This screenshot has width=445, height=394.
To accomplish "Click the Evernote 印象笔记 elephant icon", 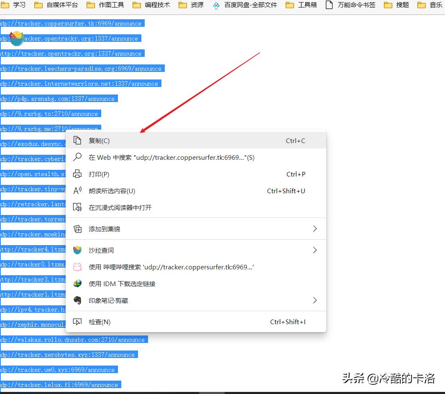I will click(77, 299).
